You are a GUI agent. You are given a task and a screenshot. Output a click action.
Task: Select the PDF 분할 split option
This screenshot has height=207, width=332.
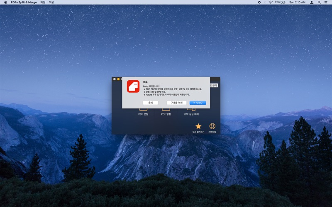[x=143, y=113]
